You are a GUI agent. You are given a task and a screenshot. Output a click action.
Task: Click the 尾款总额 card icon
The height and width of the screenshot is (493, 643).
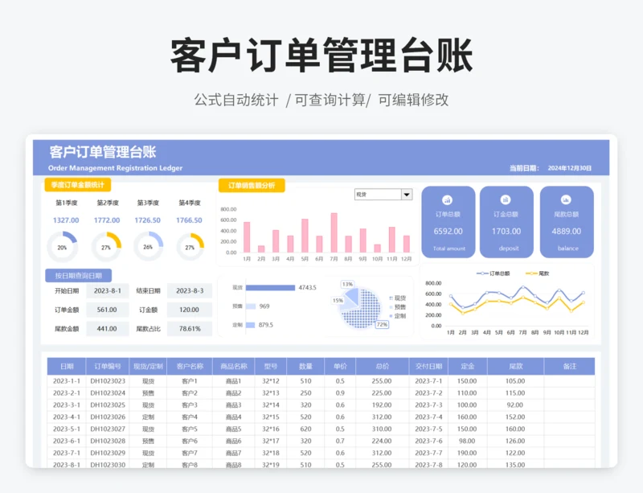point(566,200)
